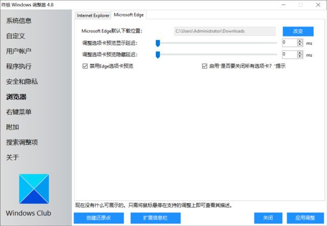
Task: Open the 关于 page
Action: pos(12,158)
